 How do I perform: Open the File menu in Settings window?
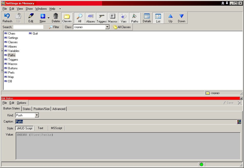tap(5, 9)
